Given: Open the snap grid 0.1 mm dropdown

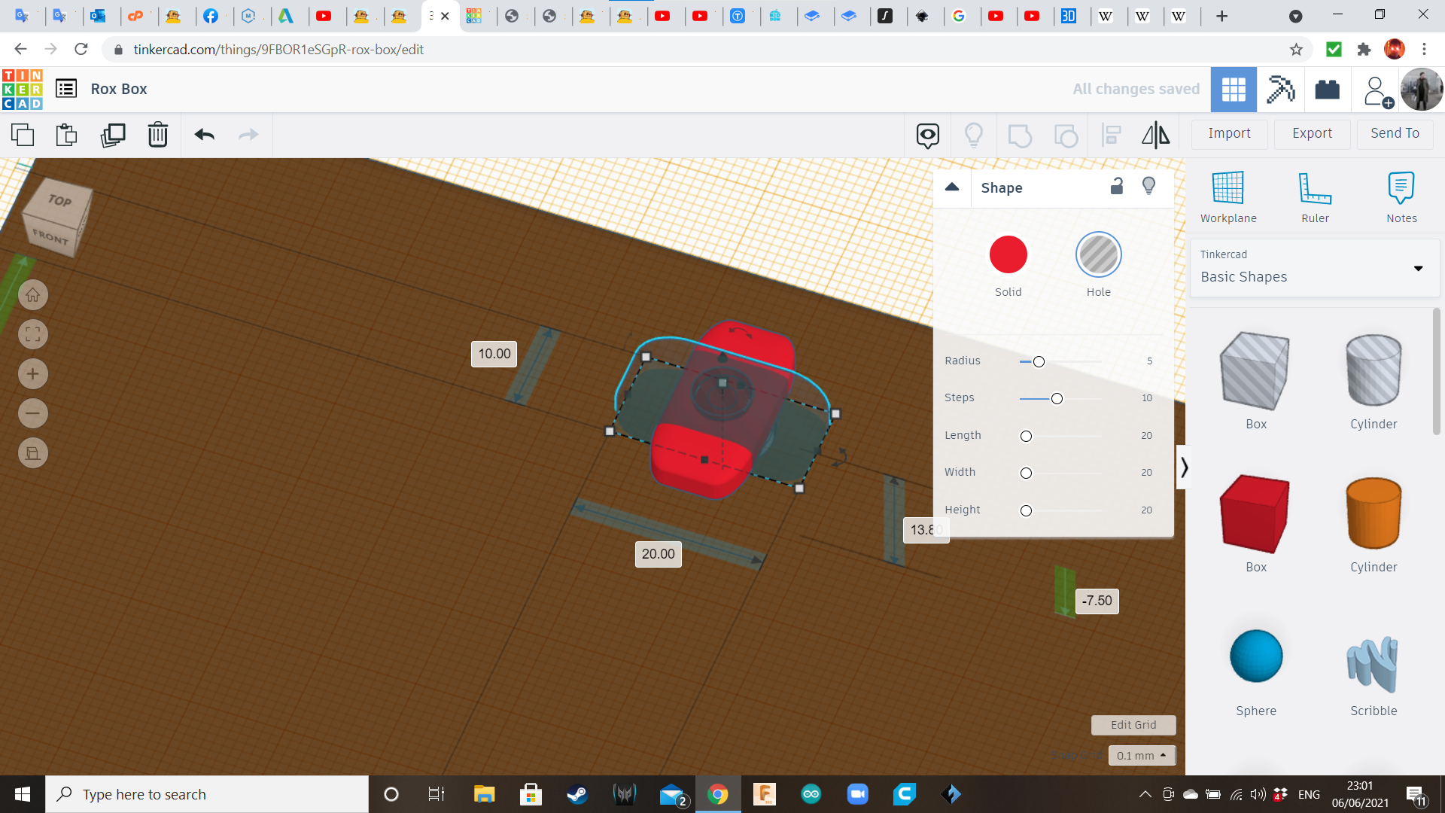Looking at the screenshot, I should pos(1141,755).
